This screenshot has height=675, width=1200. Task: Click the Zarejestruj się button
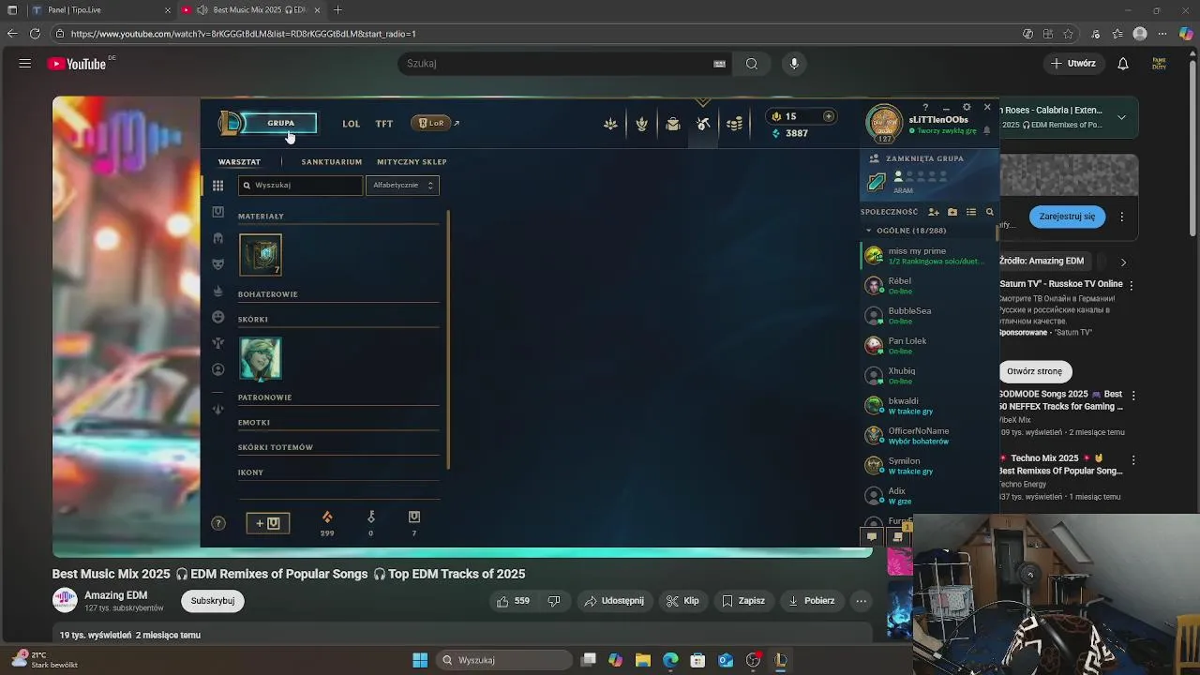[1067, 217]
